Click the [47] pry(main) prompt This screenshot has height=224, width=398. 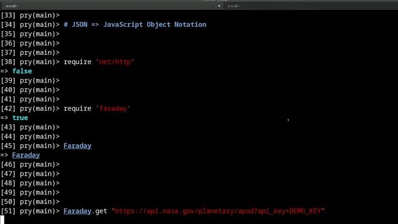pyautogui.click(x=30, y=174)
